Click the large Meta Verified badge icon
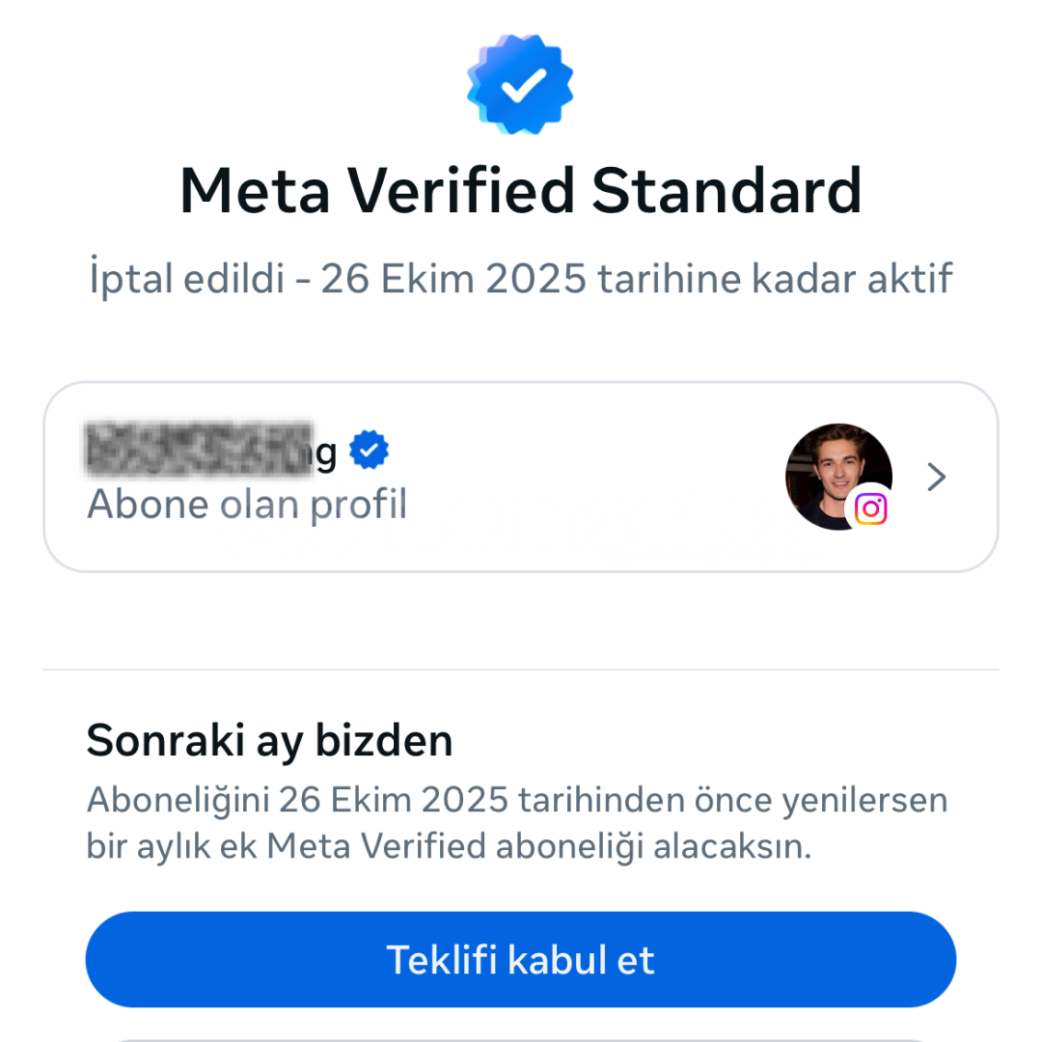The image size is (1042, 1042). coord(520,84)
